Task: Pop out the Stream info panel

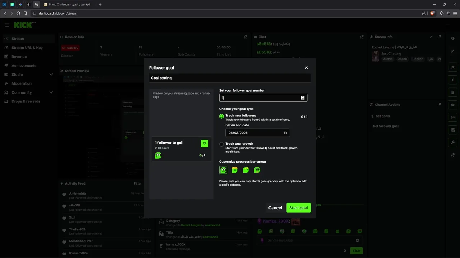Action: click(x=439, y=37)
